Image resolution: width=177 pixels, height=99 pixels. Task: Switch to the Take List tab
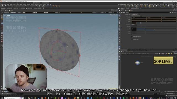pos(127,9)
